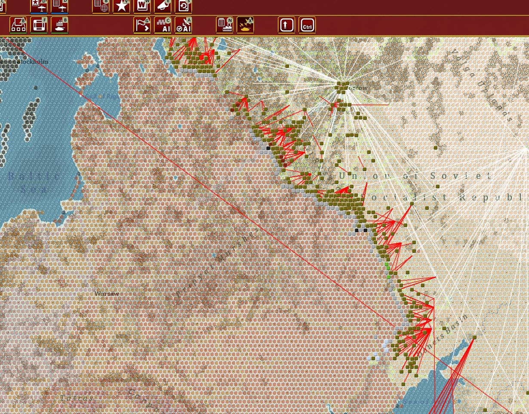Image resolution: width=529 pixels, height=414 pixels.
Task: Click the frame icon marked F
Action: [39, 25]
